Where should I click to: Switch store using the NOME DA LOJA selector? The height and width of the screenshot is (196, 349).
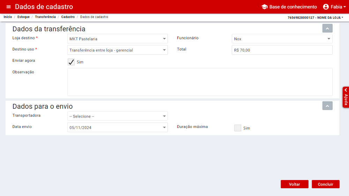pos(315,17)
